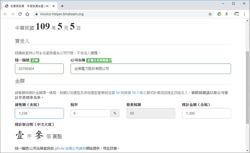This screenshot has height=153, width=250.
Task: Click the 買受人 section heading
Action: (22, 41)
